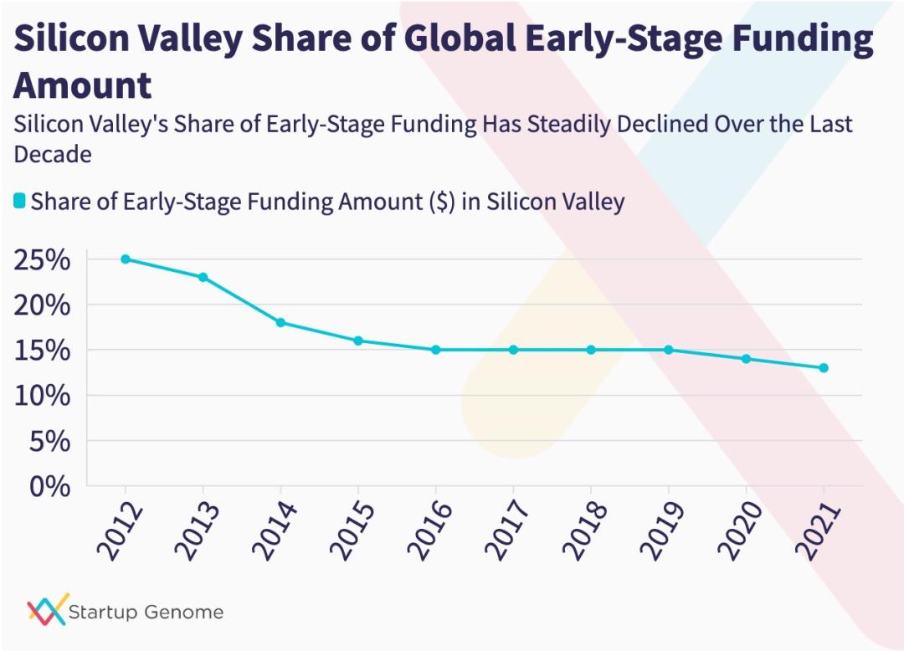Image resolution: width=904 pixels, height=651 pixels.
Task: Click the legend label for Silicon Valley share
Action: [x=327, y=202]
